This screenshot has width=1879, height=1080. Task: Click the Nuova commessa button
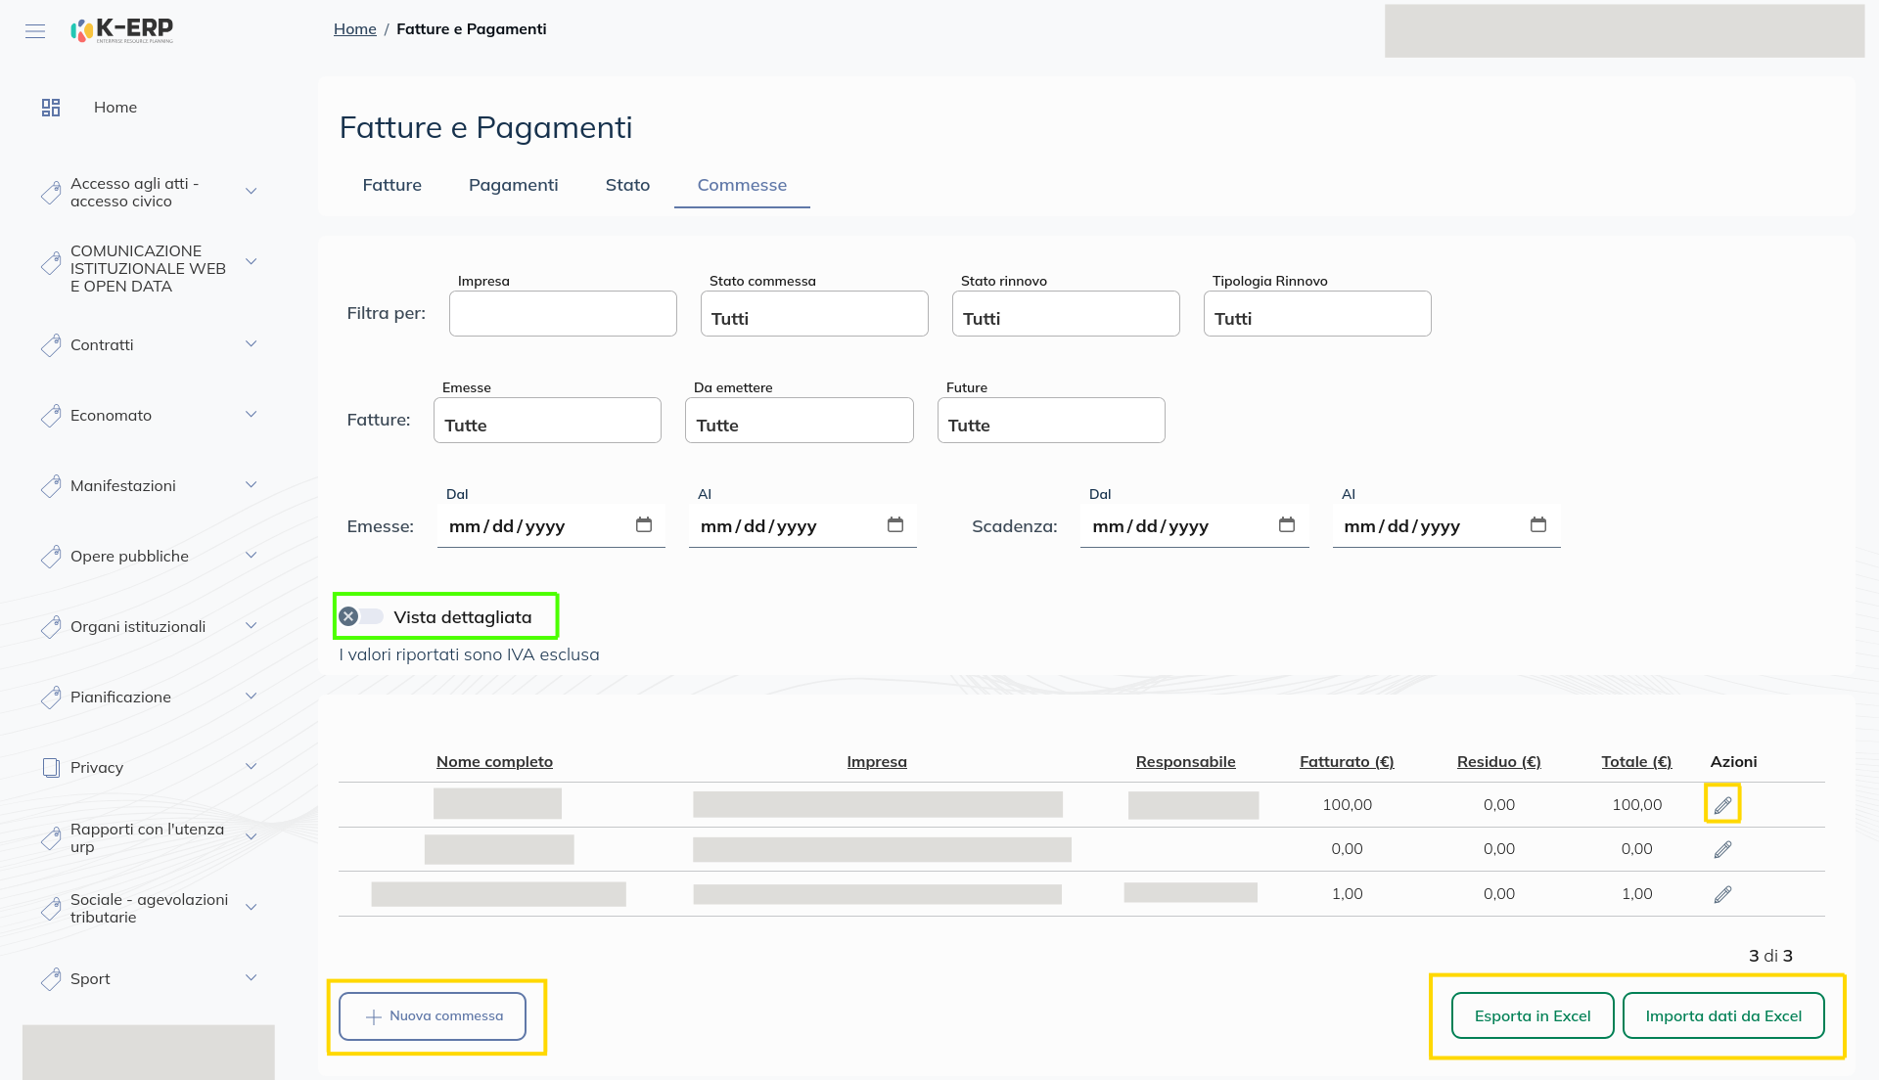click(433, 1016)
